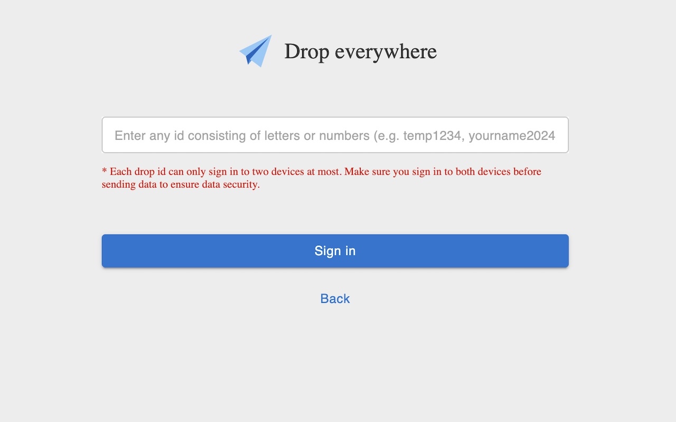Click the Sign in button
676x422 pixels.
pyautogui.click(x=335, y=251)
